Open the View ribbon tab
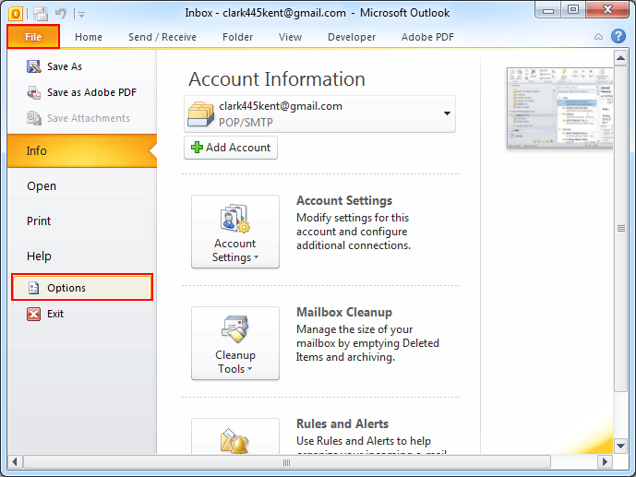This screenshot has width=636, height=477. 290,37
